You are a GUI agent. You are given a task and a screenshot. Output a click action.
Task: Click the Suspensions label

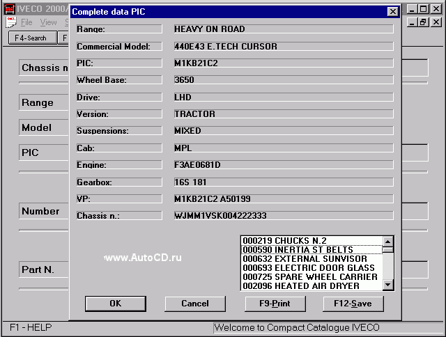pos(119,131)
